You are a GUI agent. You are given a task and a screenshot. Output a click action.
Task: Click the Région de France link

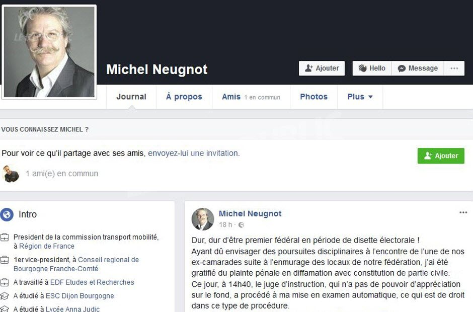pos(47,246)
